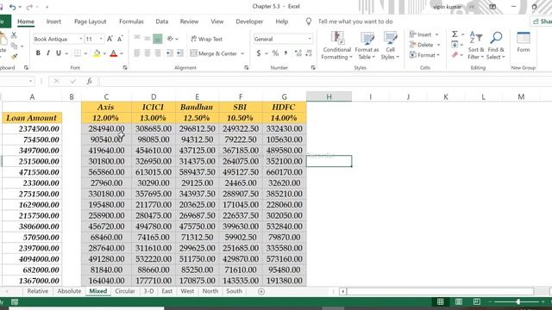Click the Increase Font Size icon
Screen dimensions: 552x310
coord(110,39)
